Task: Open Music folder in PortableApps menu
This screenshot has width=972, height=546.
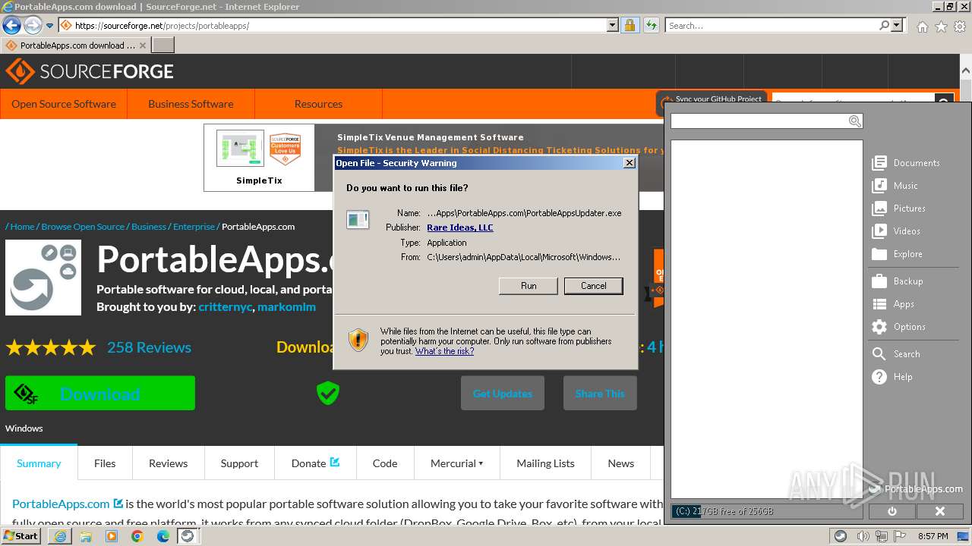Action: pyautogui.click(x=895, y=186)
